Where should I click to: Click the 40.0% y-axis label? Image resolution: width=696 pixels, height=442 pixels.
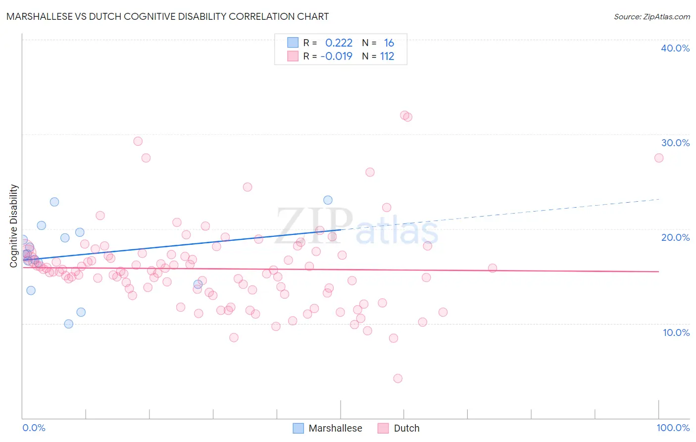point(675,48)
